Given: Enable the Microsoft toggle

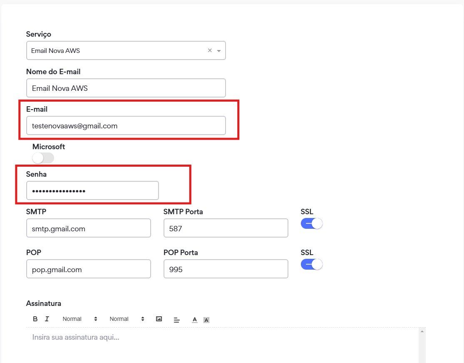Looking at the screenshot, I should click(x=43, y=158).
